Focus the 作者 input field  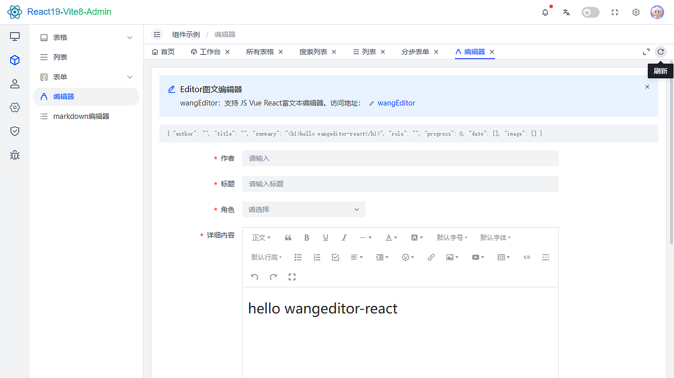point(400,158)
